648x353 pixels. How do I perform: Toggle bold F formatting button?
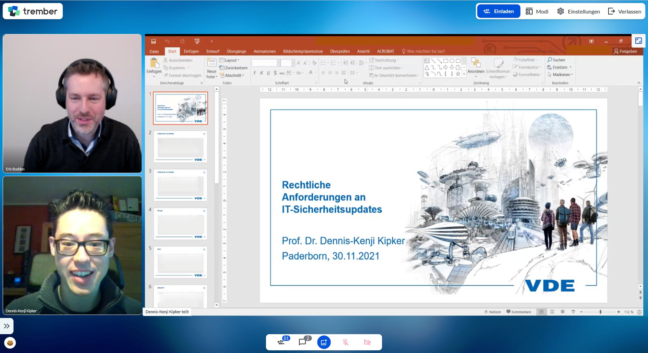coord(255,73)
